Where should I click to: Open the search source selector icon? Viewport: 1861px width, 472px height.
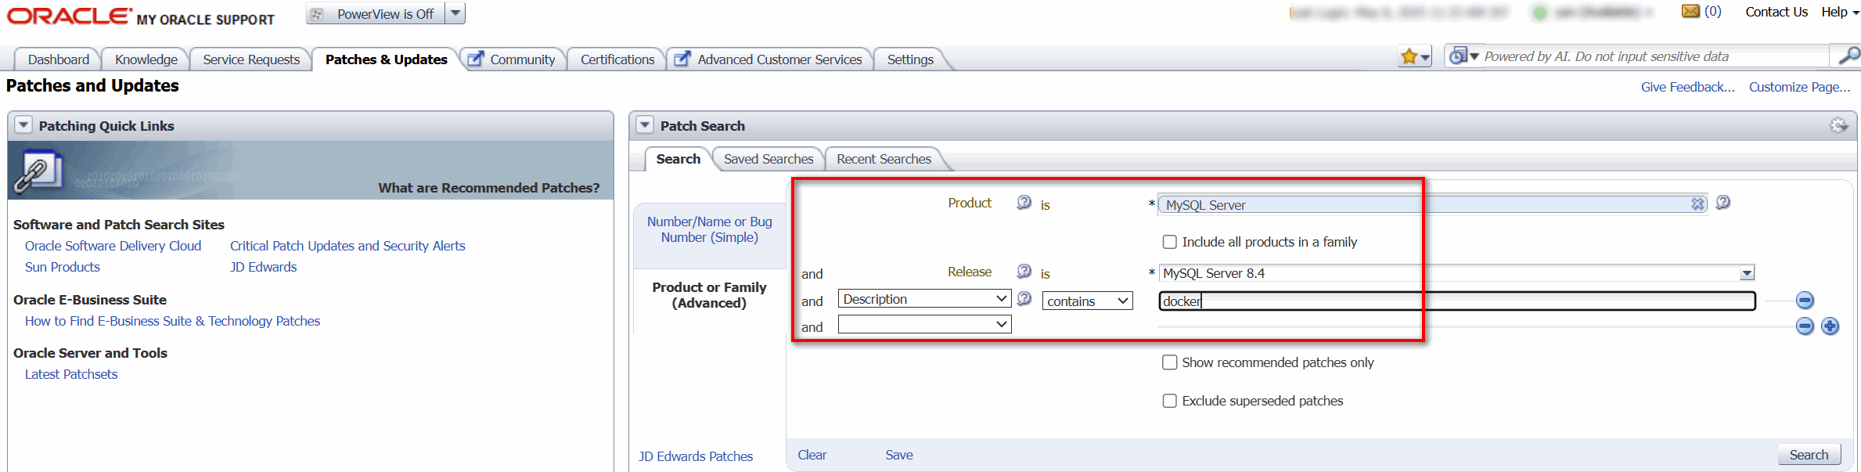click(x=1463, y=56)
